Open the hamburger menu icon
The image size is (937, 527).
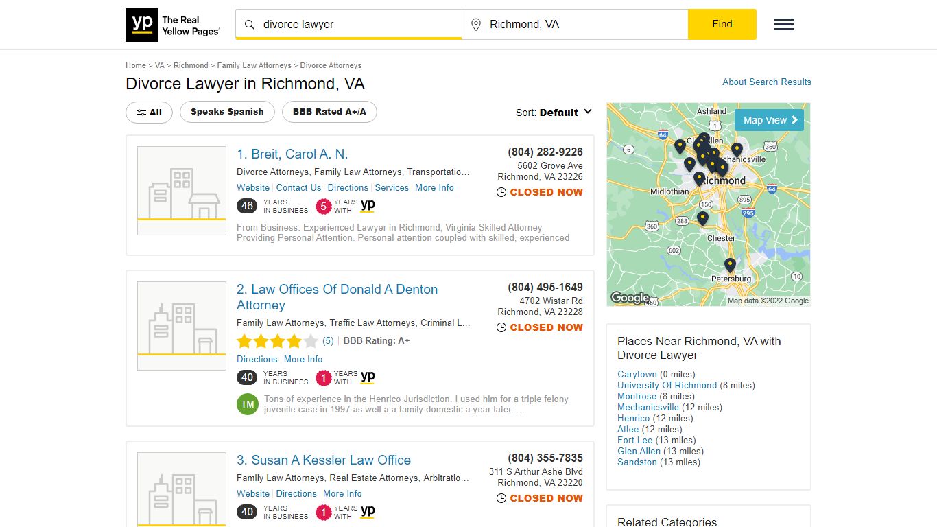click(x=784, y=25)
